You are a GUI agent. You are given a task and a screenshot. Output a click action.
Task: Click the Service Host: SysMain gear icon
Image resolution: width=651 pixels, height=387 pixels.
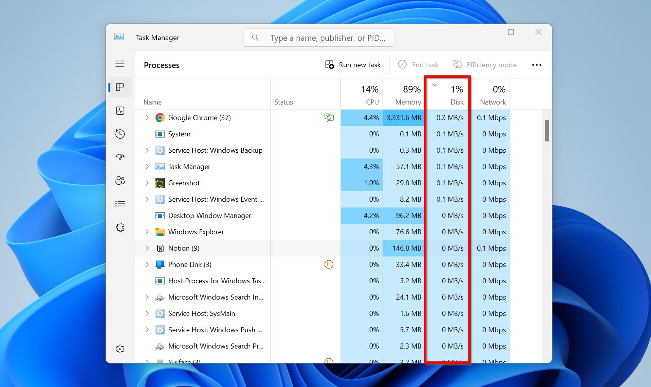160,314
